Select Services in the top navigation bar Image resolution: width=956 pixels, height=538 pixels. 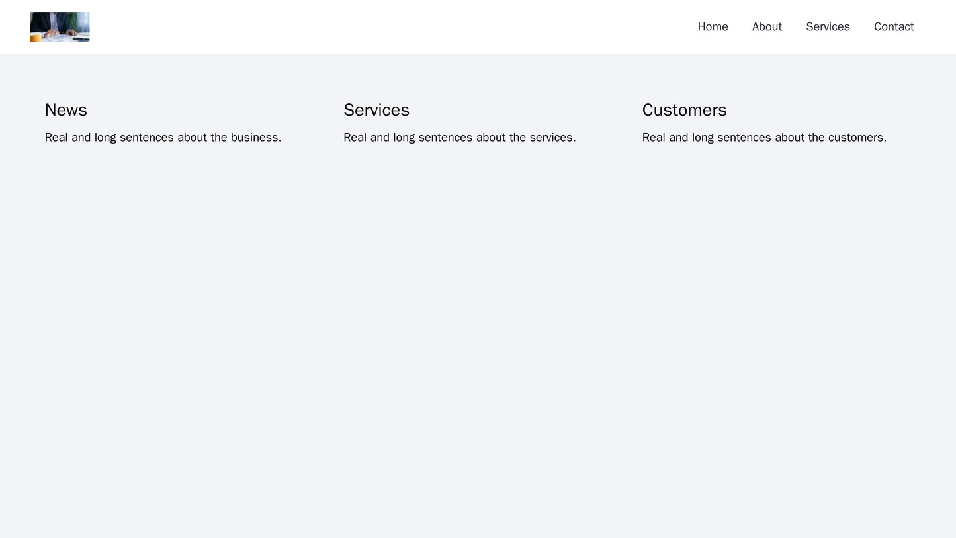[827, 26]
